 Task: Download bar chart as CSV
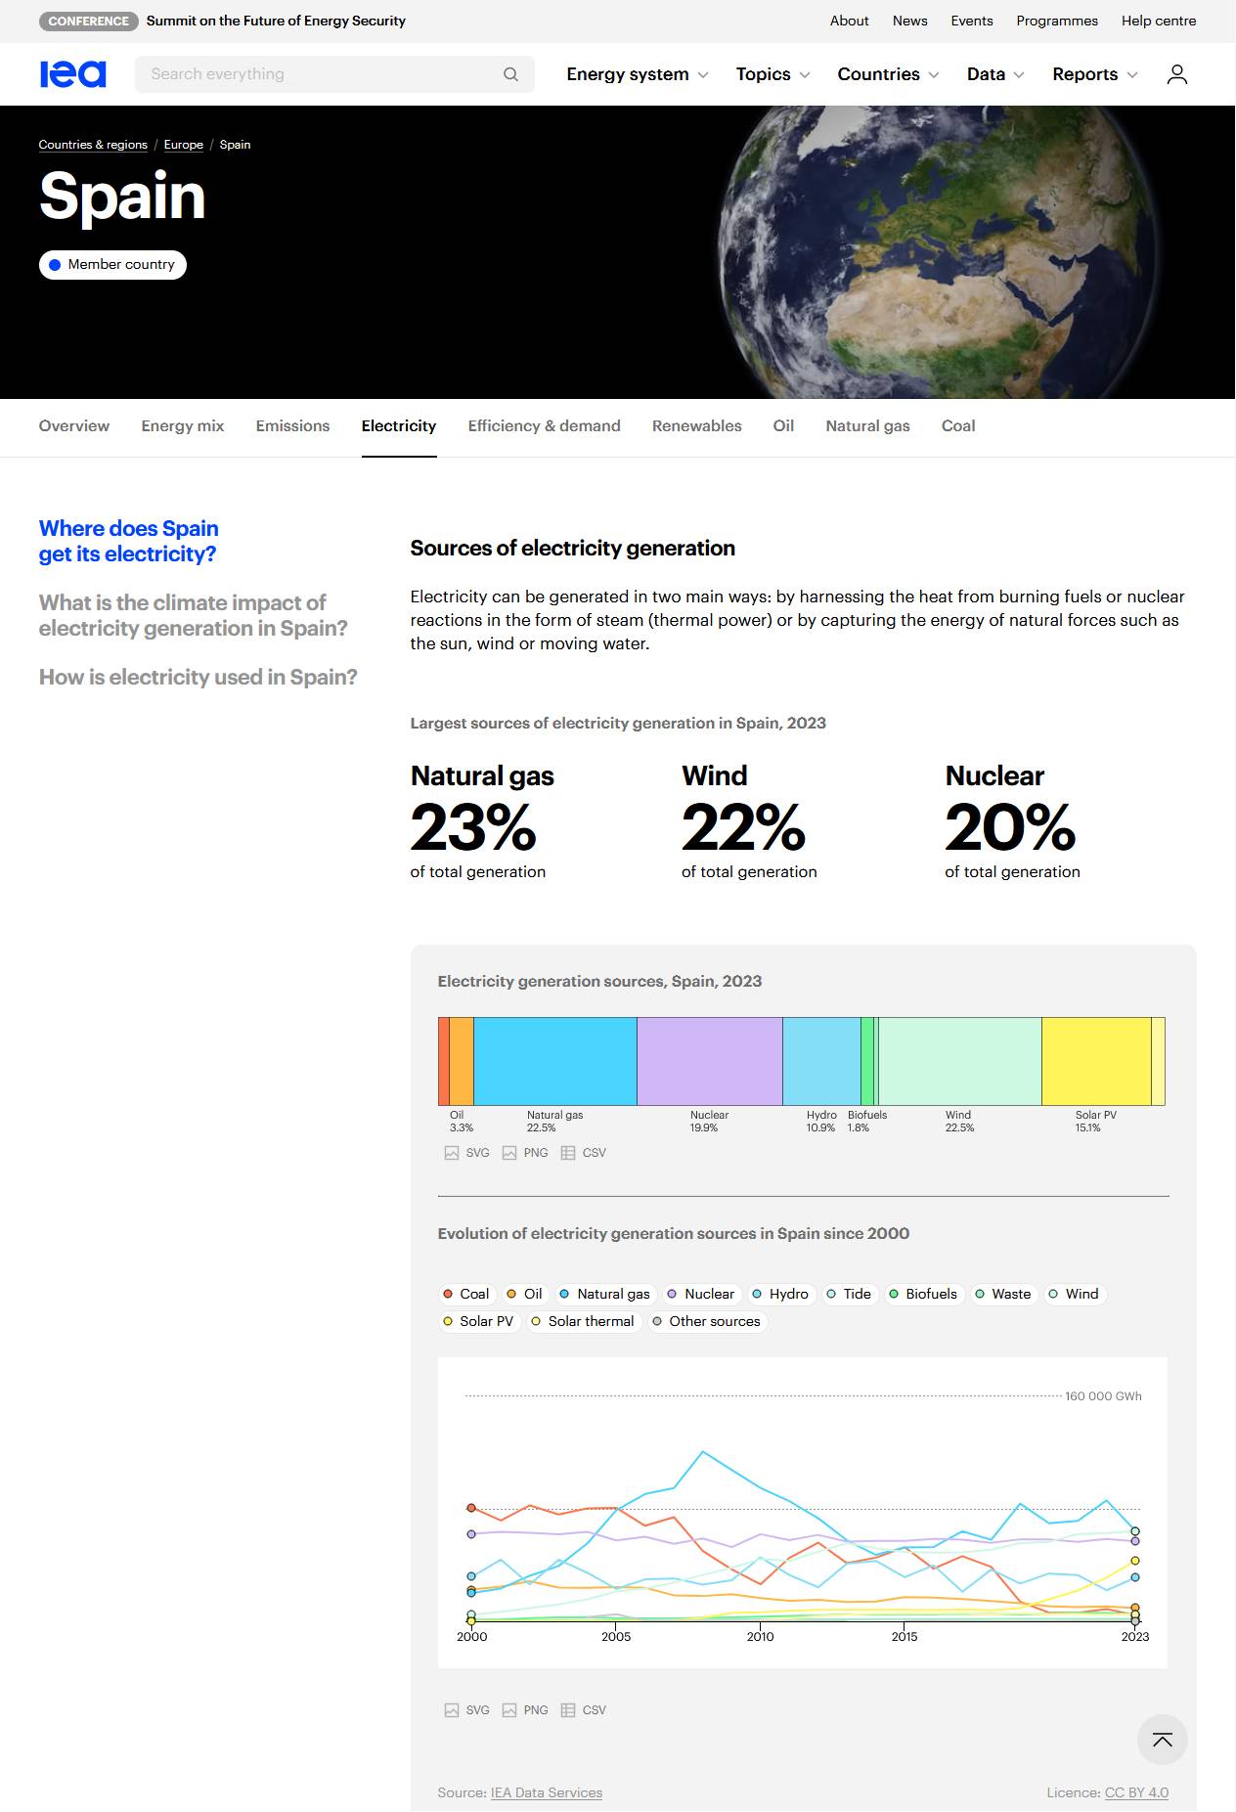[x=584, y=1153]
